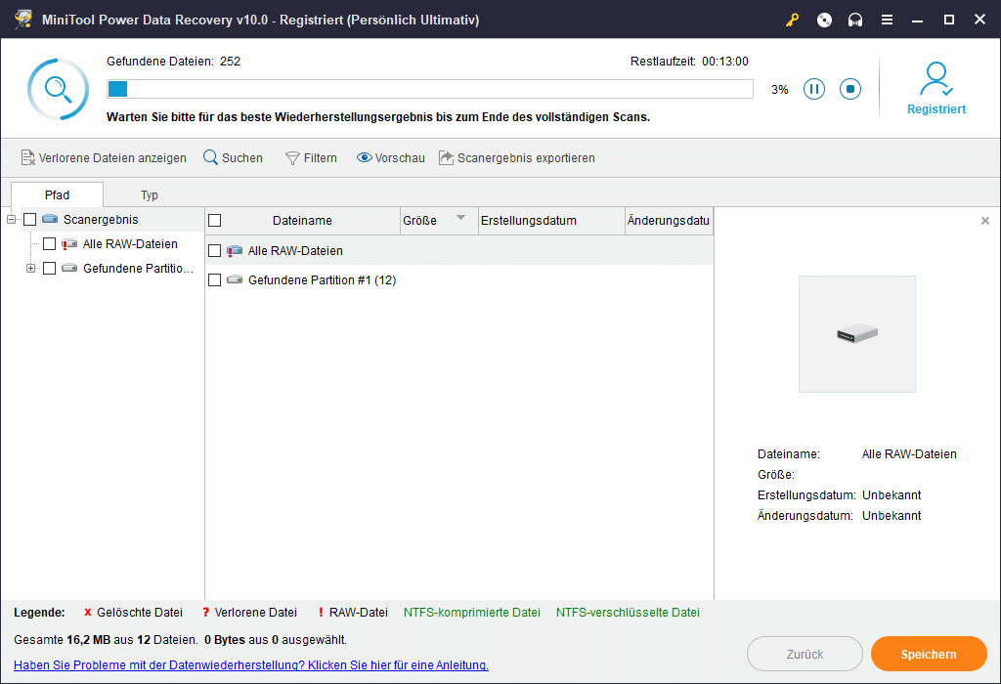The width and height of the screenshot is (1001, 684).
Task: Open the Suchen search tool
Action: click(x=210, y=157)
